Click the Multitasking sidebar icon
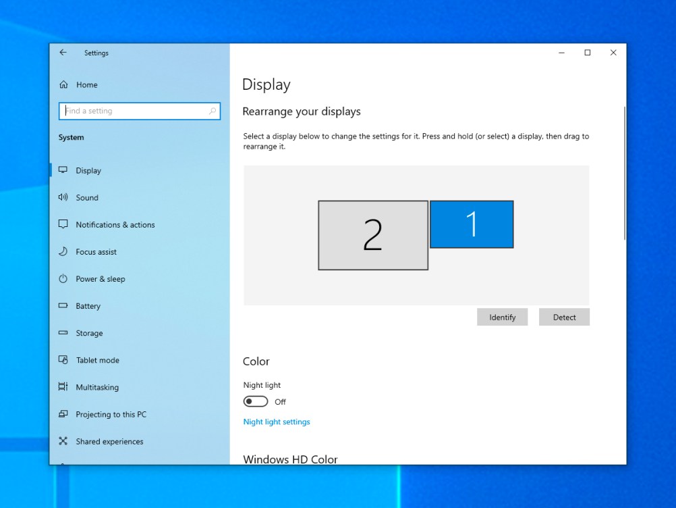 (x=63, y=386)
